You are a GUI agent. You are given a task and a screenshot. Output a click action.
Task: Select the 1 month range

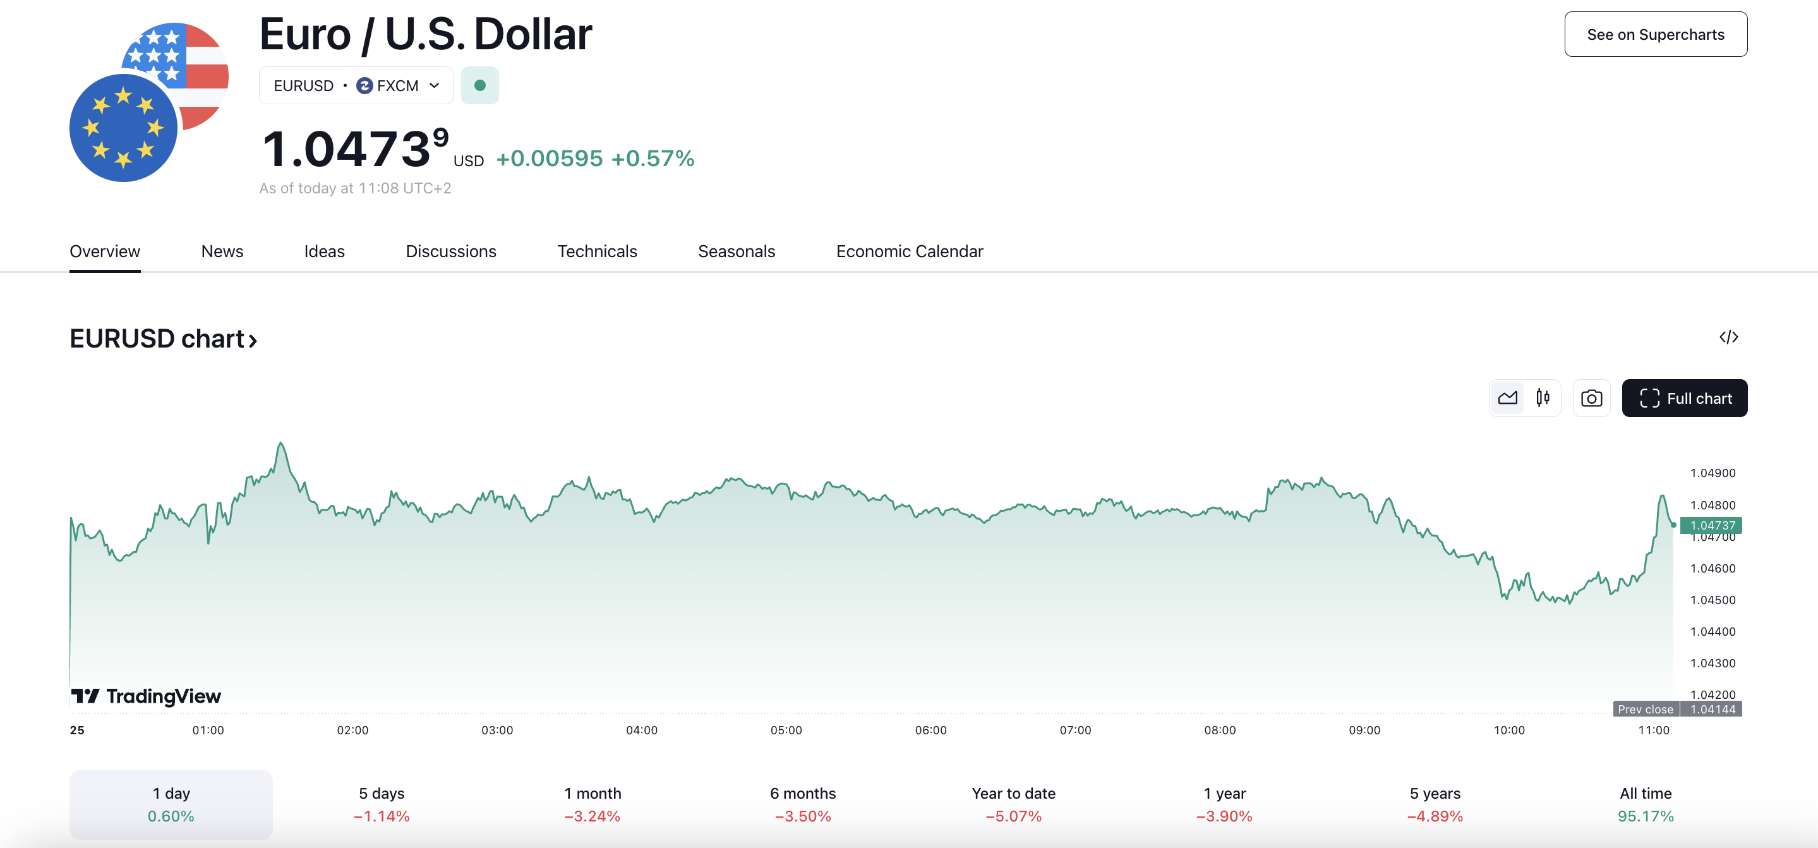click(592, 804)
